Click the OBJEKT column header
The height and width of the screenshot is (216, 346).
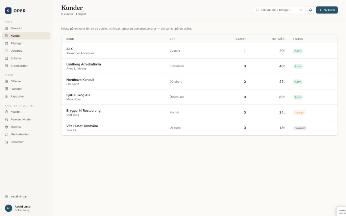click(241, 39)
